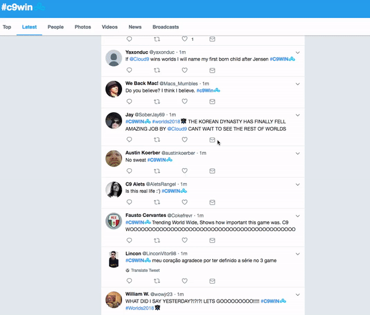The height and width of the screenshot is (315, 370).
Task: Open the People tab
Action: pyautogui.click(x=55, y=27)
